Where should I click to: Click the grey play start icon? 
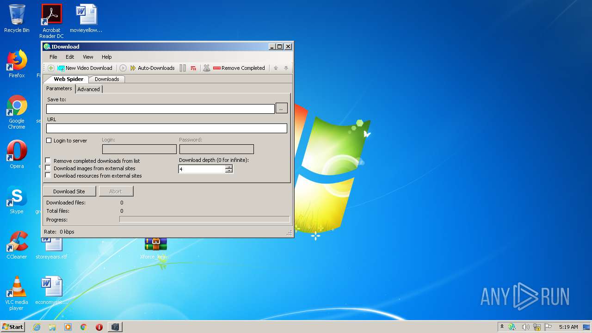click(x=123, y=68)
